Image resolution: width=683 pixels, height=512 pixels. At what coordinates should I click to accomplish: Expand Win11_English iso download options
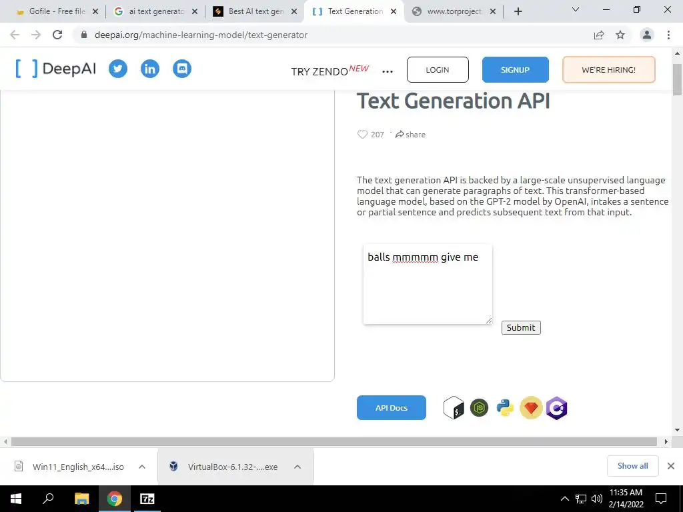click(142, 467)
